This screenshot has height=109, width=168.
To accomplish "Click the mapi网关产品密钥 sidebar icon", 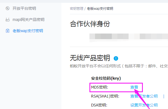I will pos(8,20).
